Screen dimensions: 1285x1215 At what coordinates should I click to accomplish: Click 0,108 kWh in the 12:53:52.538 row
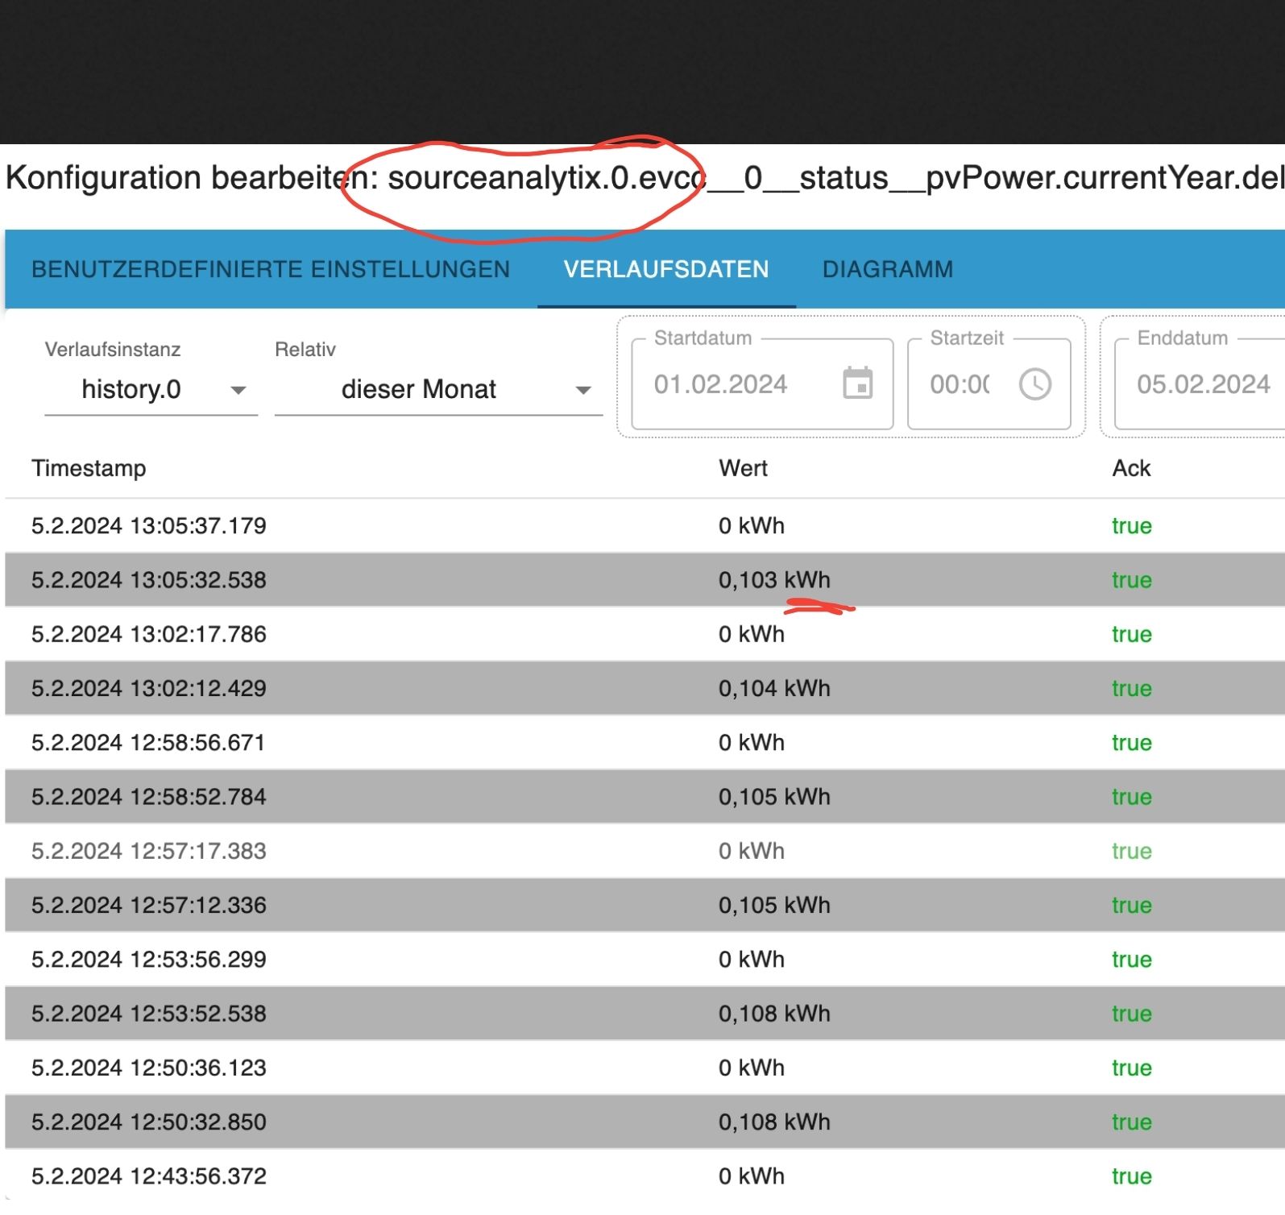tap(774, 1014)
